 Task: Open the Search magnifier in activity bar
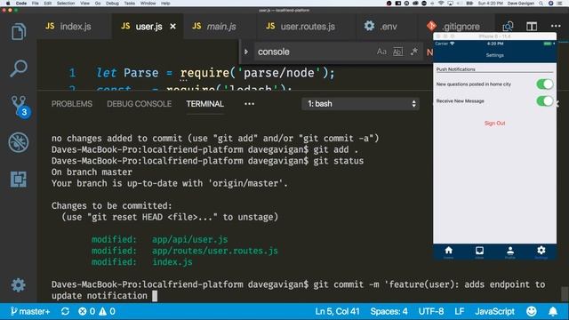pyautogui.click(x=19, y=68)
